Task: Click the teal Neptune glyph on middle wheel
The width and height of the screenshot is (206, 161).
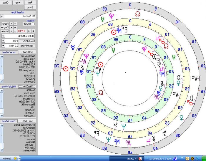Action: pyautogui.click(x=124, y=126)
